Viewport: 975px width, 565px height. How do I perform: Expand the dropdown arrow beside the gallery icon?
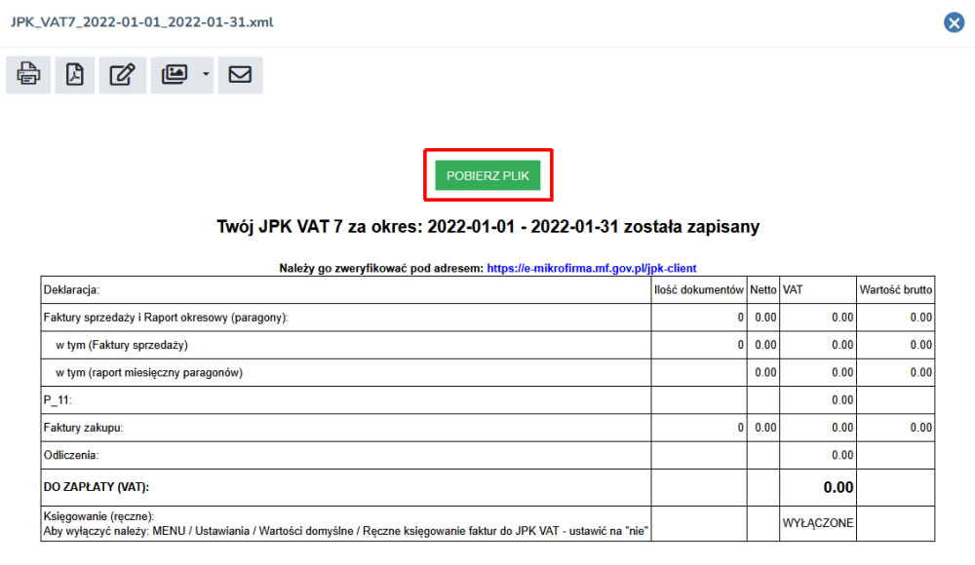pos(205,75)
